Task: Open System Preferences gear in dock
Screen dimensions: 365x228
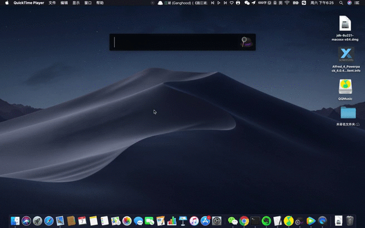Action: pos(217,221)
